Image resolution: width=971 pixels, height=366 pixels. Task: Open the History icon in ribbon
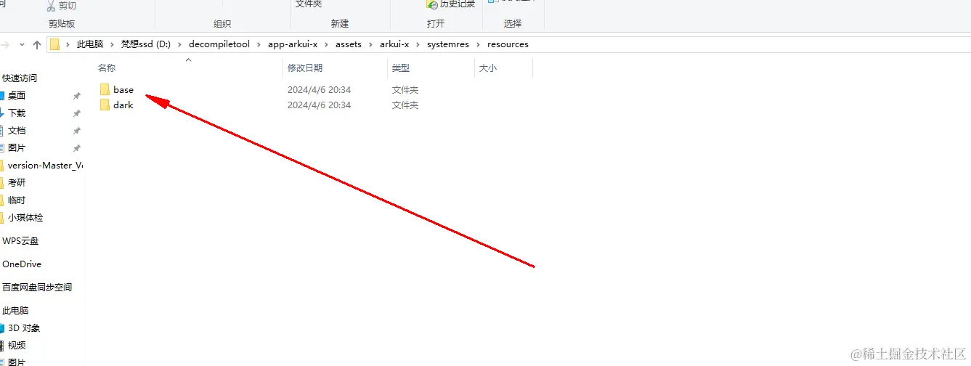pyautogui.click(x=432, y=4)
